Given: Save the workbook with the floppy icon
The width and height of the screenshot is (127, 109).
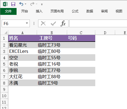Looking at the screenshot, I should point(13,4).
